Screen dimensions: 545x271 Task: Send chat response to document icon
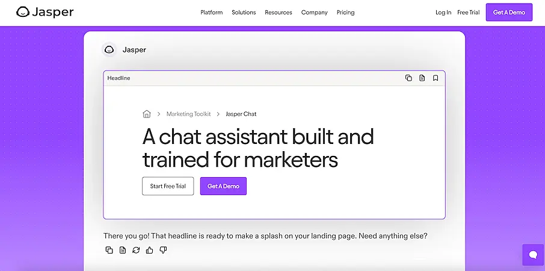[123, 250]
